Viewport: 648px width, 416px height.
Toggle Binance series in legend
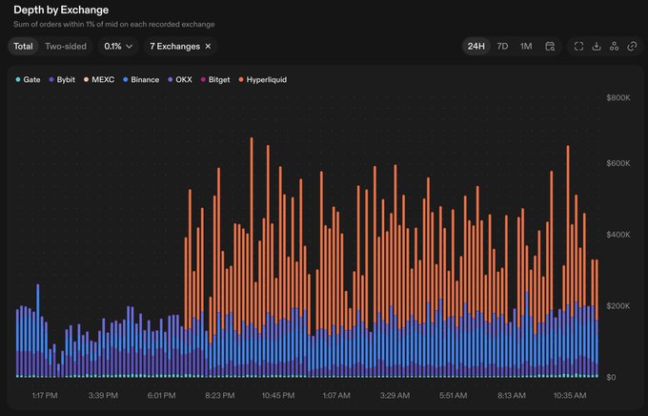click(x=141, y=79)
